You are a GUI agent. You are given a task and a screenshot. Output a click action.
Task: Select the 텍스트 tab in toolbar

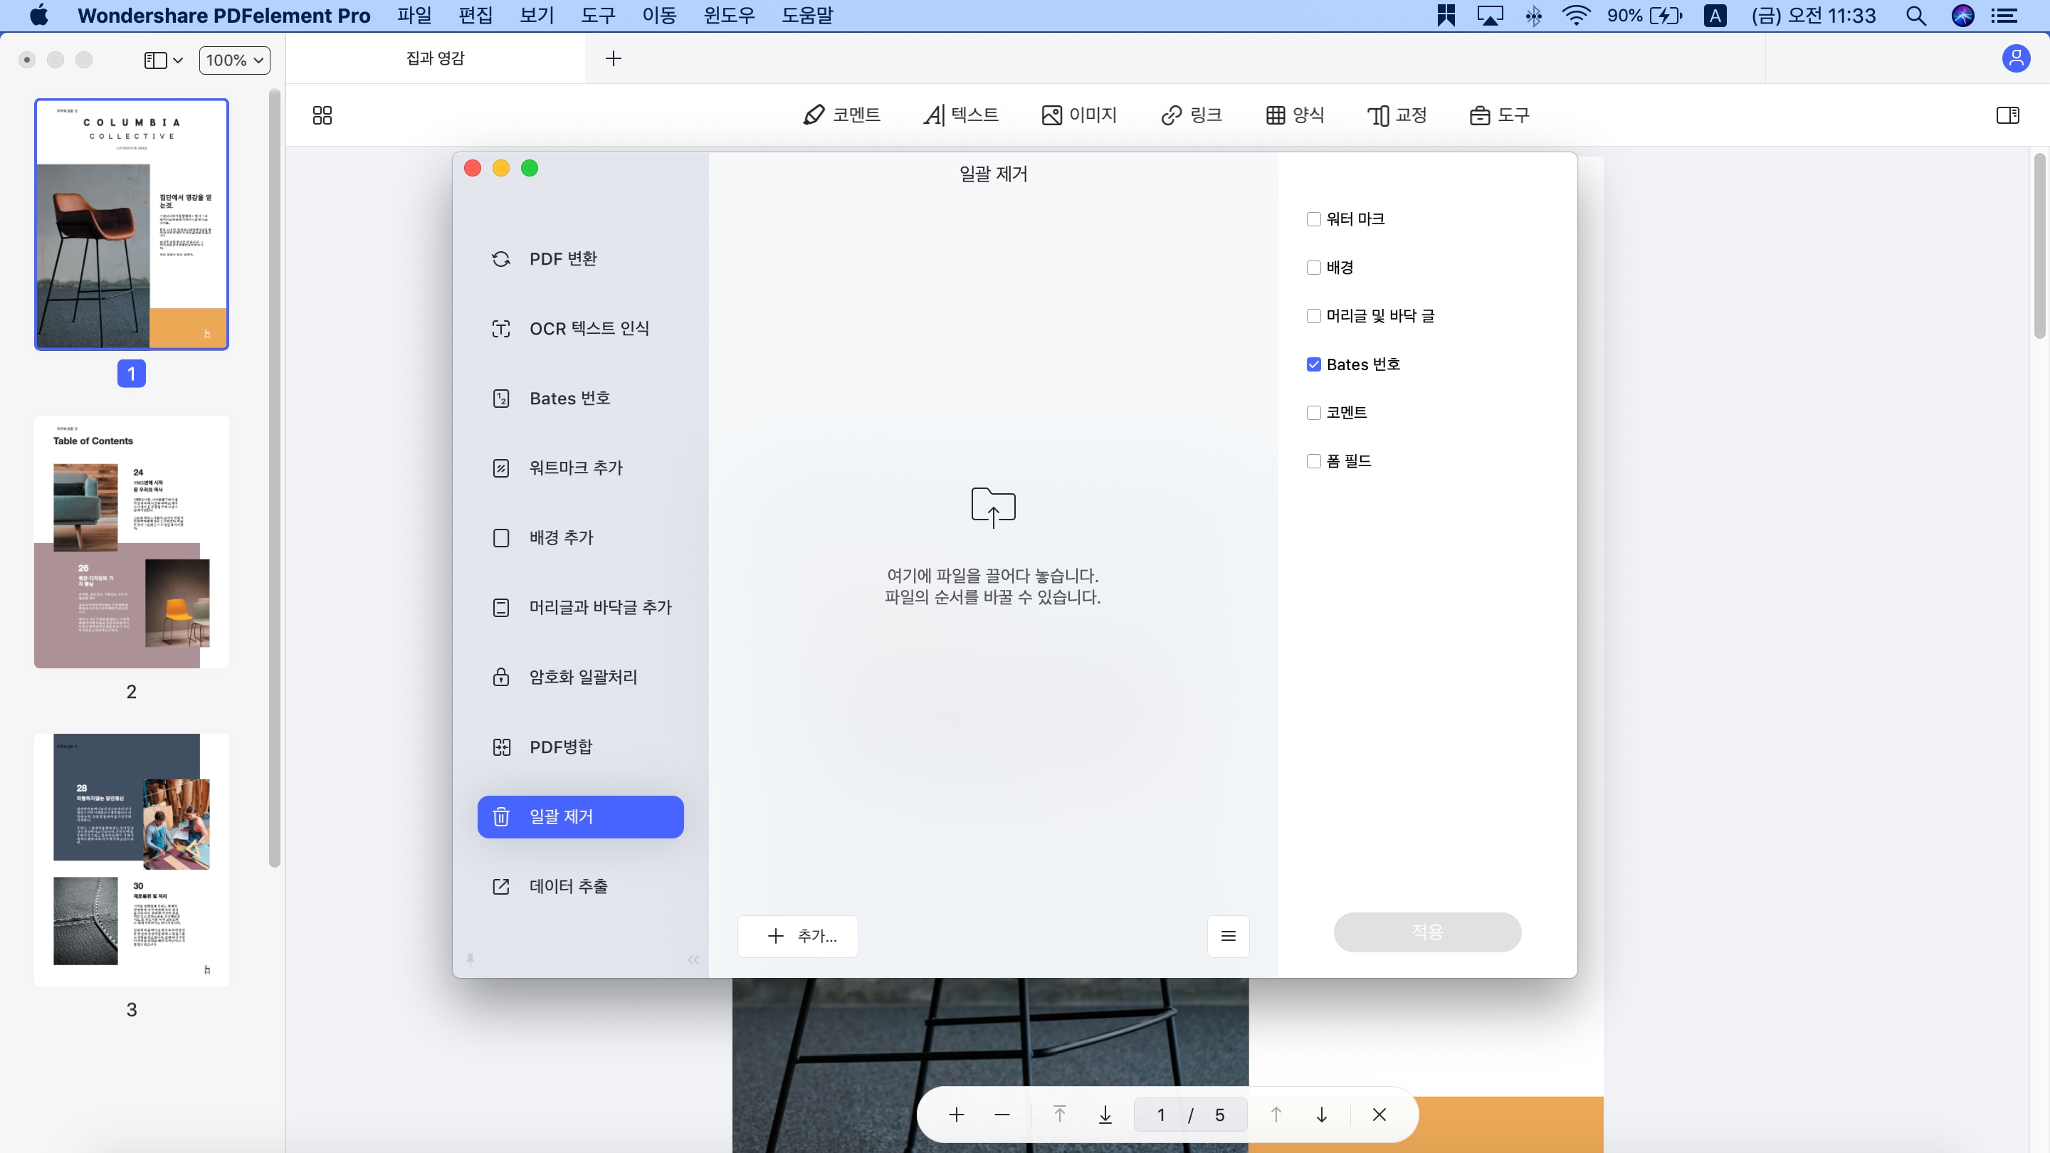coord(959,114)
